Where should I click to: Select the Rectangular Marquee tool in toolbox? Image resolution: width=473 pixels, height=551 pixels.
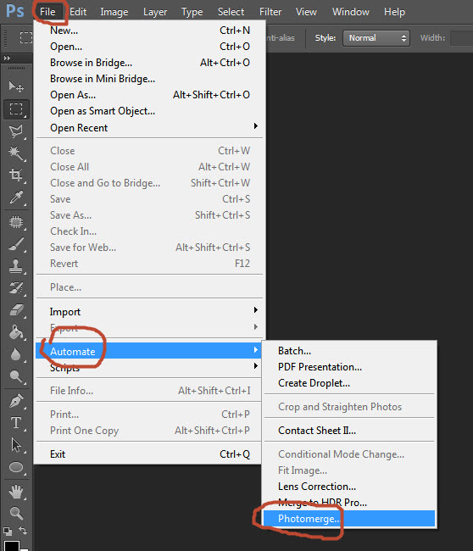(16, 109)
